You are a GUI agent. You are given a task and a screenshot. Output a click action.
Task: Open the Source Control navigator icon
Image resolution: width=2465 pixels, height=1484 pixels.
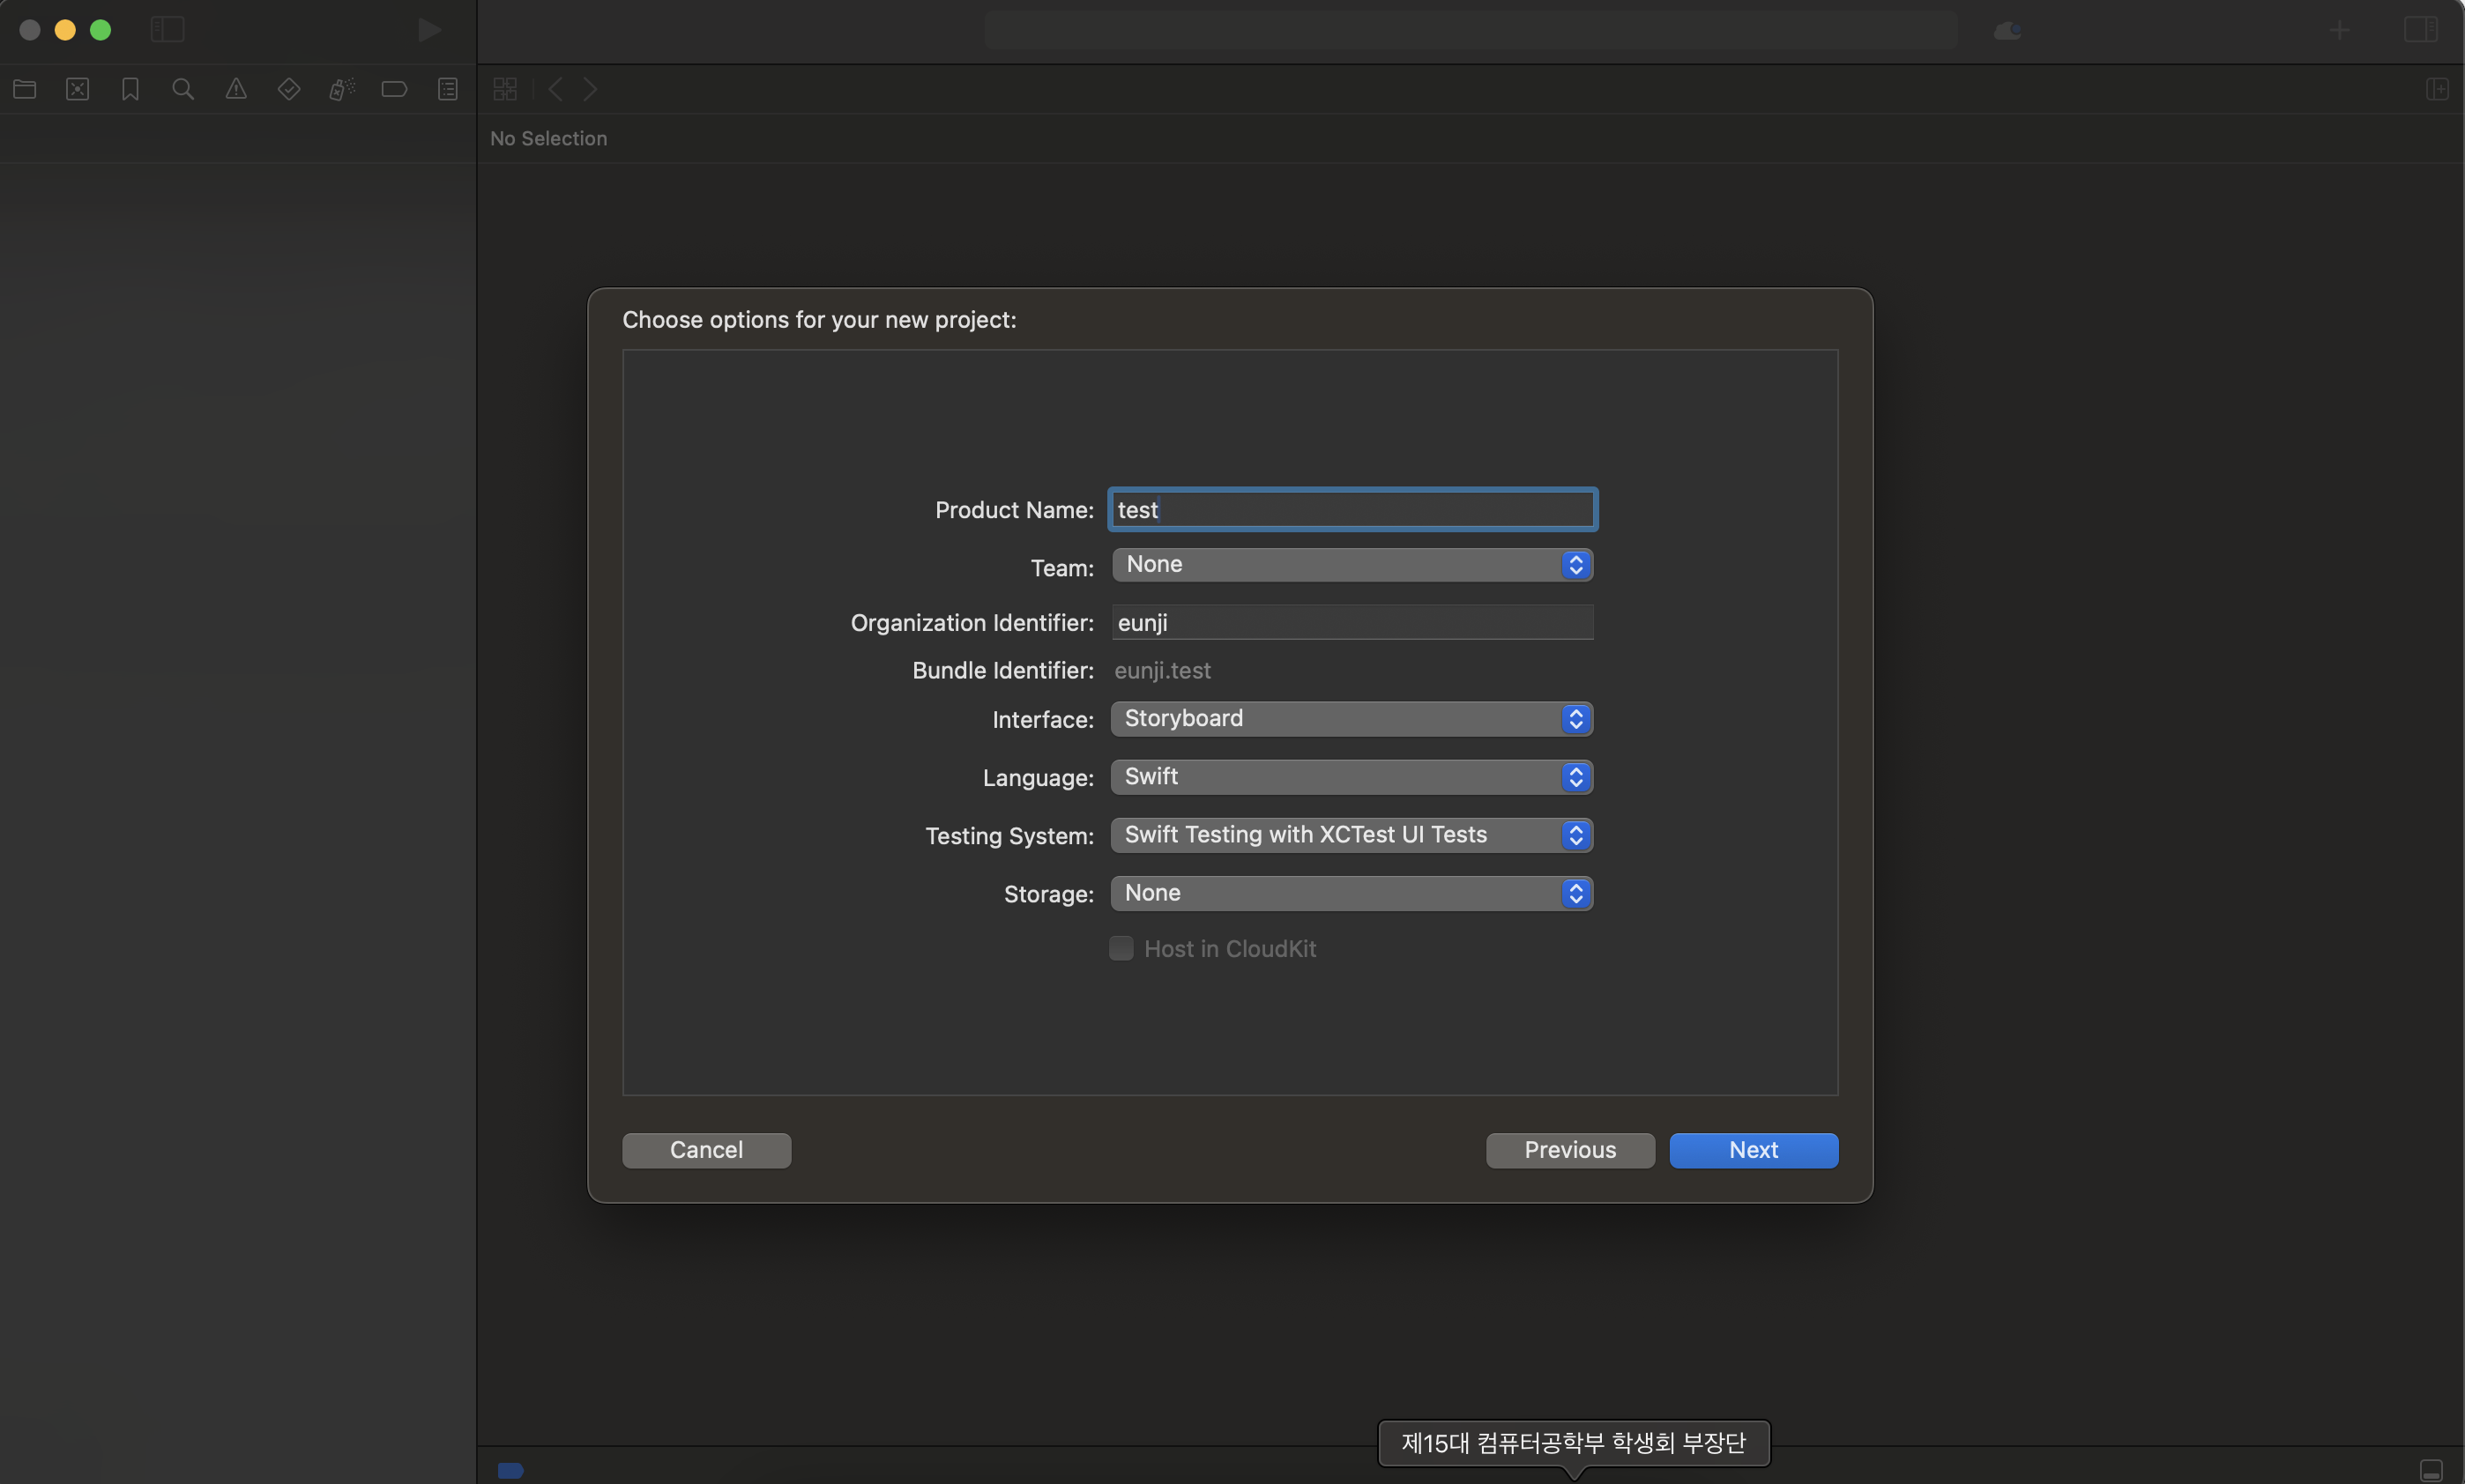(78, 89)
